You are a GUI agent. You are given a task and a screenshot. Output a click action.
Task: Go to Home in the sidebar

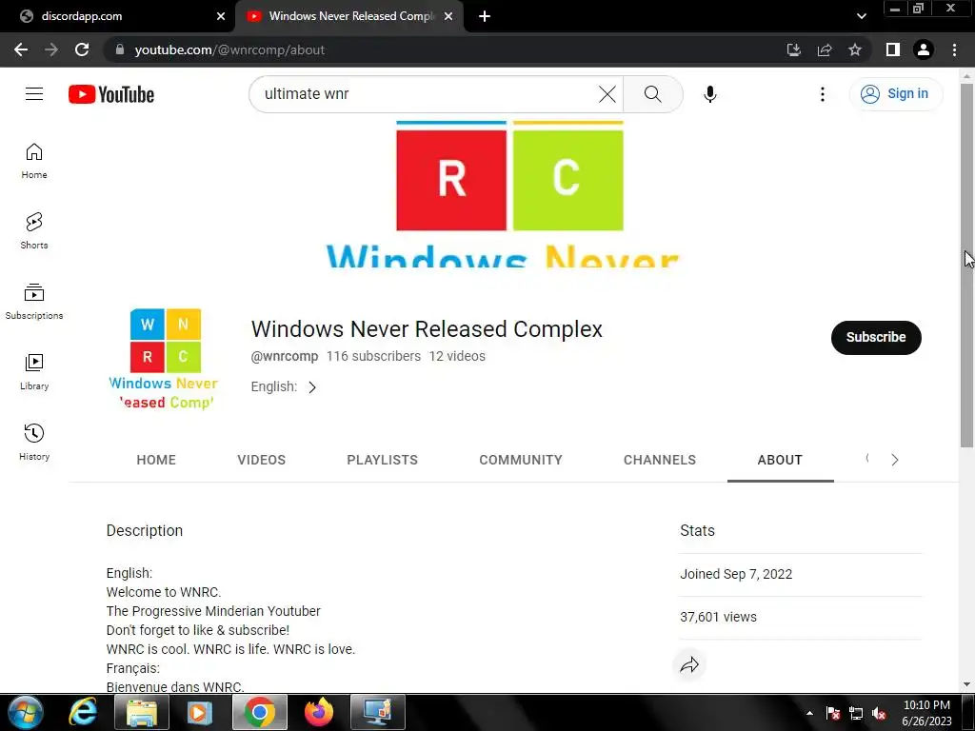[x=34, y=160]
